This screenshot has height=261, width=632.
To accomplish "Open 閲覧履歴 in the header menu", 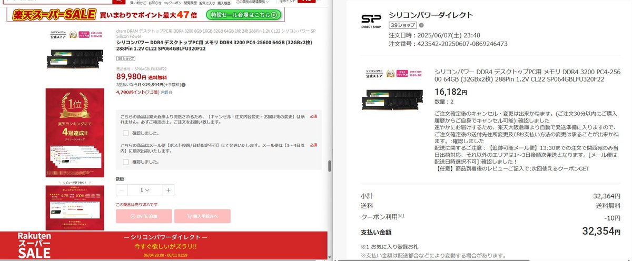I will coord(190,3).
